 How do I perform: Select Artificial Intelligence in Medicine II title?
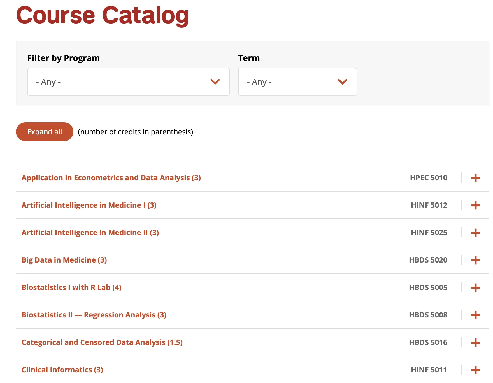coord(90,233)
